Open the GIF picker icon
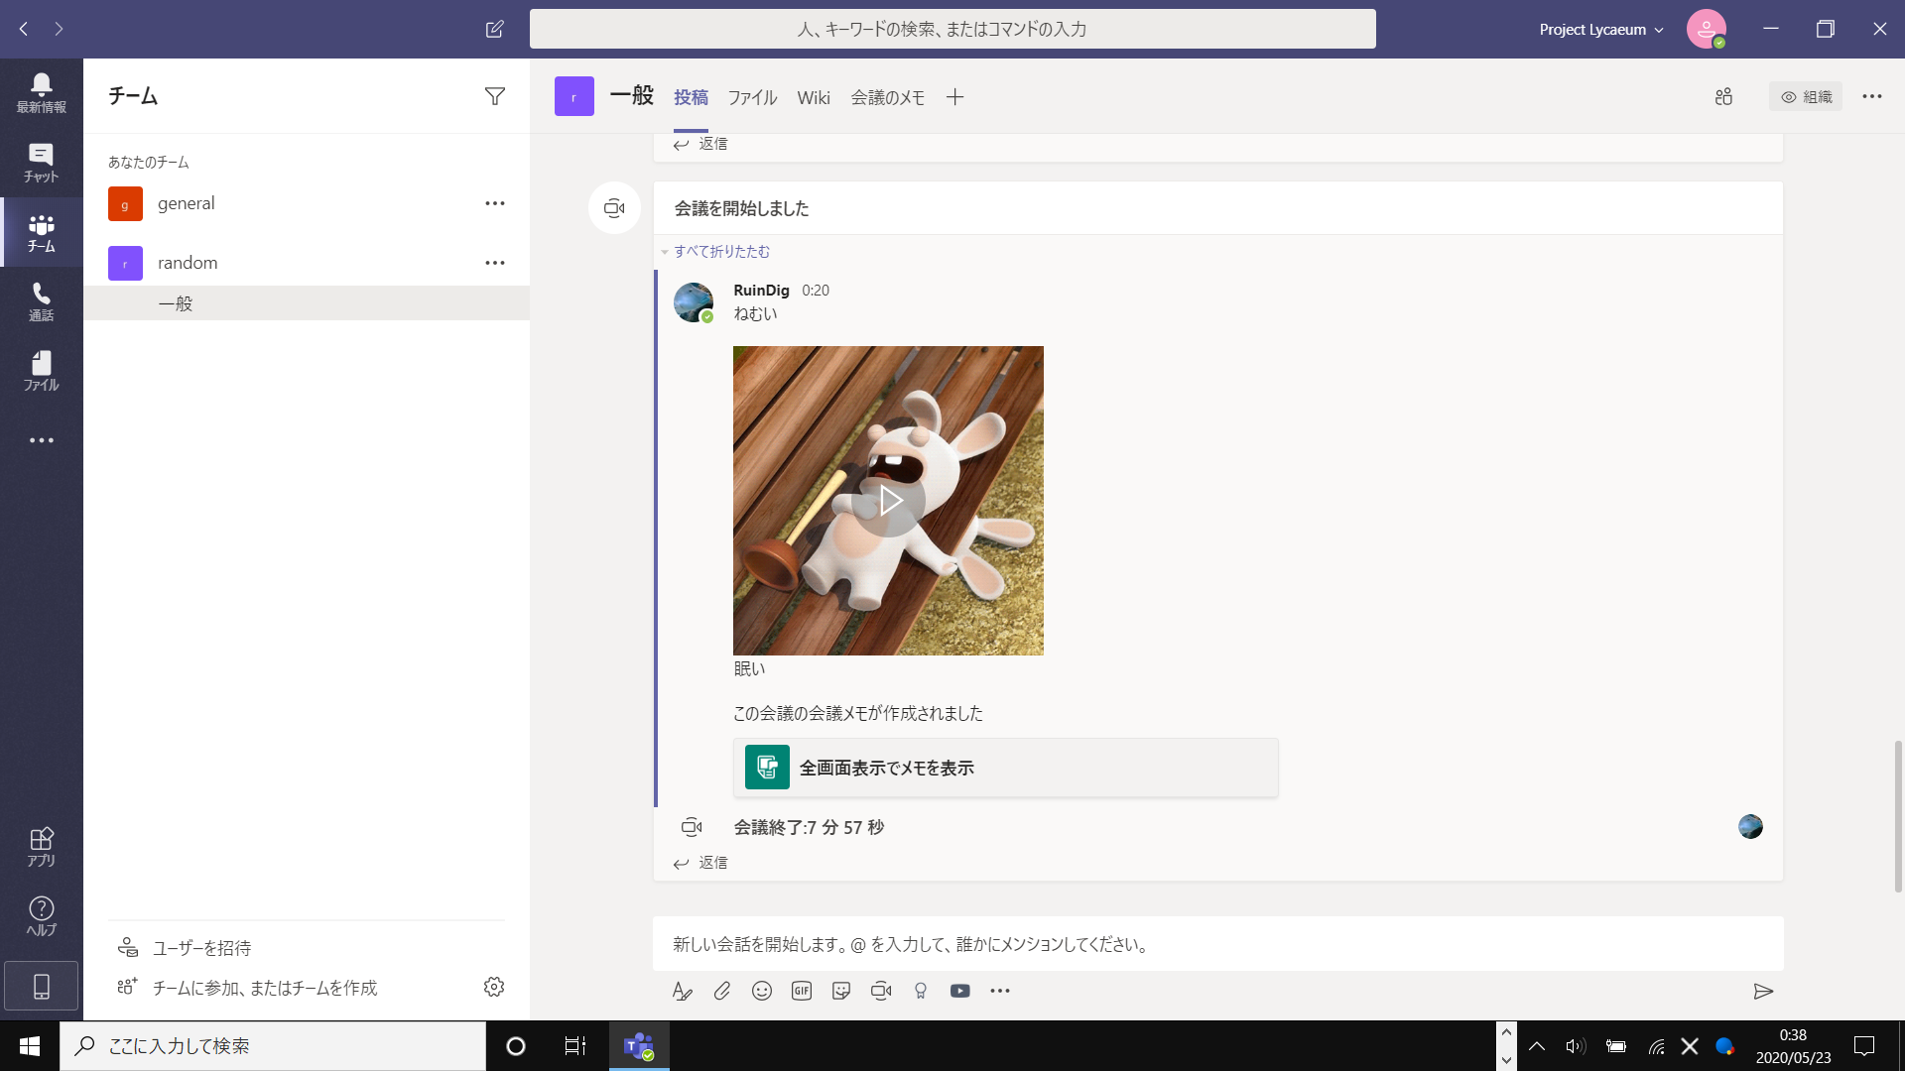The image size is (1905, 1071). pyautogui.click(x=802, y=991)
